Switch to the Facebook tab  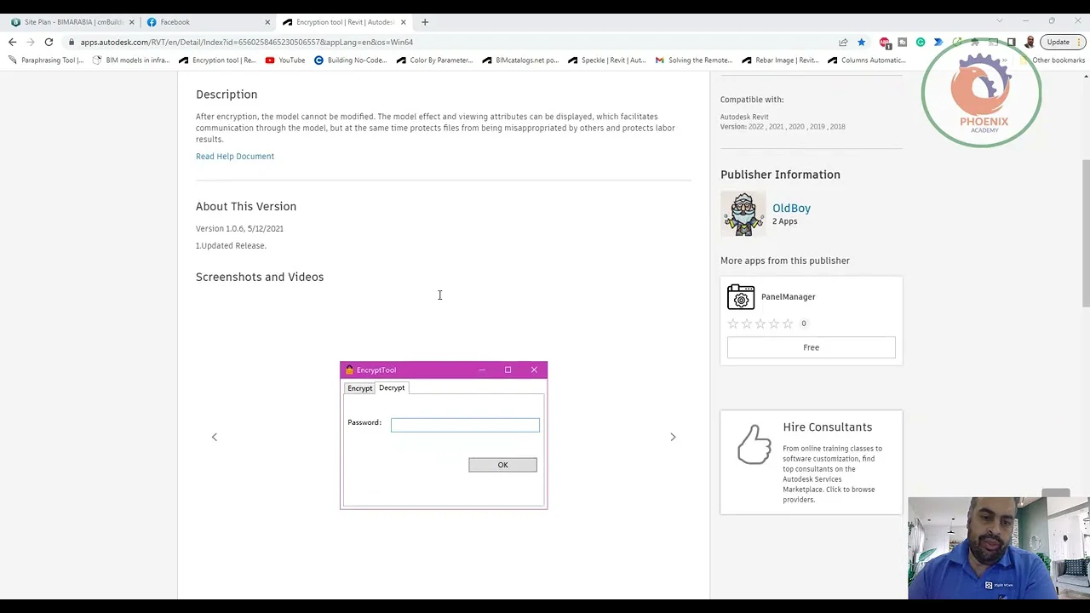coord(208,22)
